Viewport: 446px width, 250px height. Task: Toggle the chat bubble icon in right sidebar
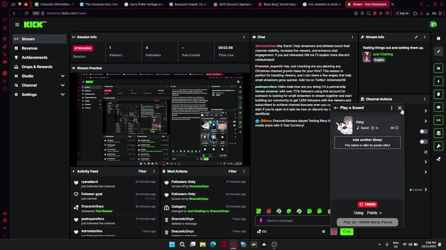coord(439,107)
